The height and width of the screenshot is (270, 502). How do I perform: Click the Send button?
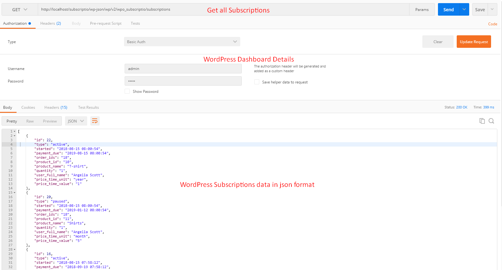coord(449,9)
